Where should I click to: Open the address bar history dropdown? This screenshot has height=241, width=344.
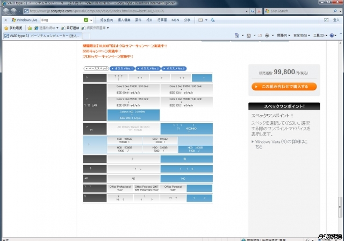(x=247, y=11)
